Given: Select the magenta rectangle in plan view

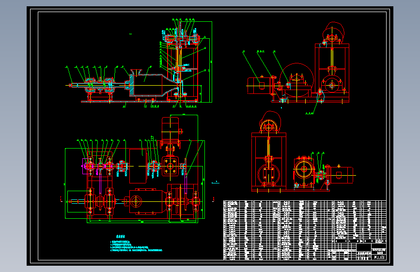Looking at the screenshot, I should click(x=87, y=166).
